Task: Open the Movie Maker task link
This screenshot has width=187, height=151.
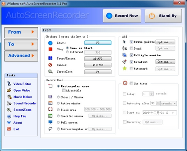Action: pyautogui.click(x=22, y=97)
